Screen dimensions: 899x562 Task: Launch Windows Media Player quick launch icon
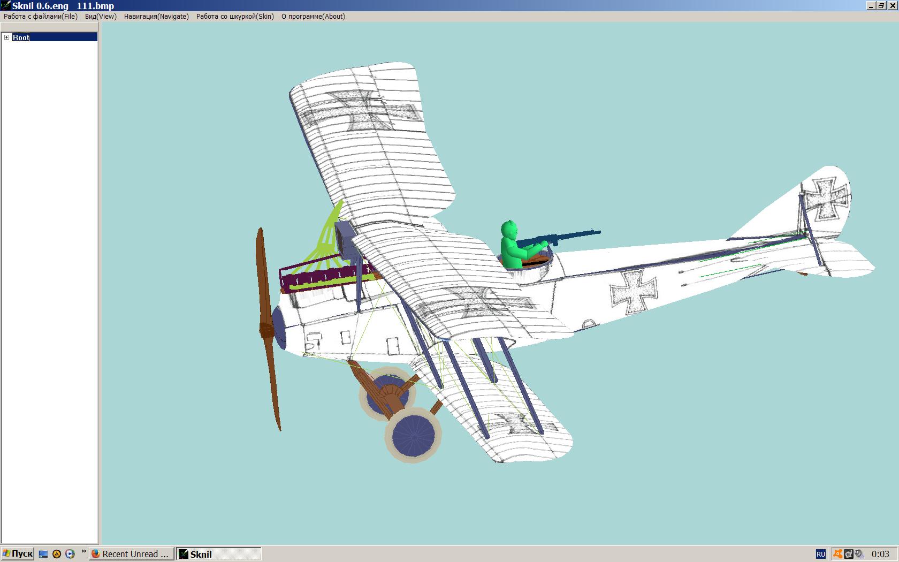(x=70, y=555)
